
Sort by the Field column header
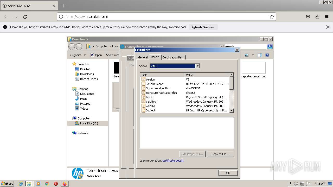[x=162, y=75]
